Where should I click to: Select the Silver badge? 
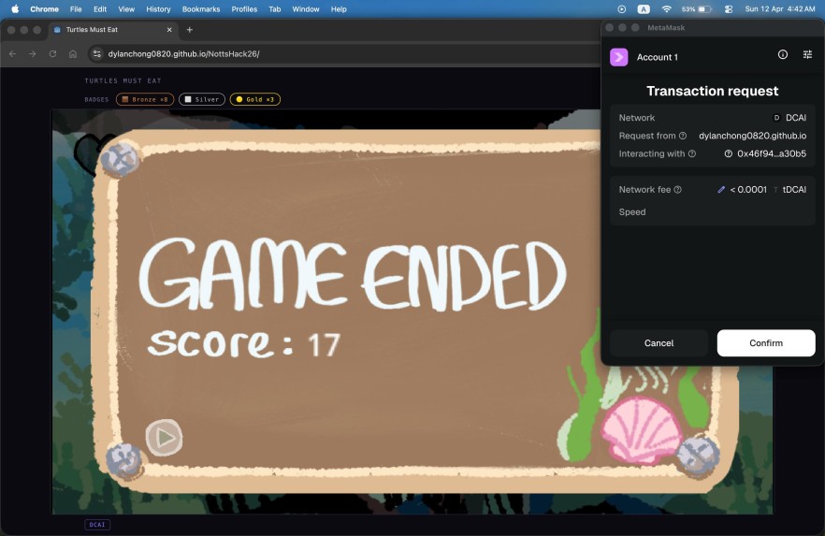click(x=201, y=99)
